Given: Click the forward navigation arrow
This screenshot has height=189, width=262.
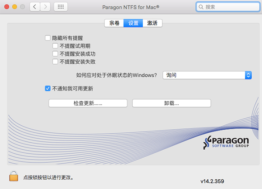Looking at the screenshot, I should click(x=45, y=7).
